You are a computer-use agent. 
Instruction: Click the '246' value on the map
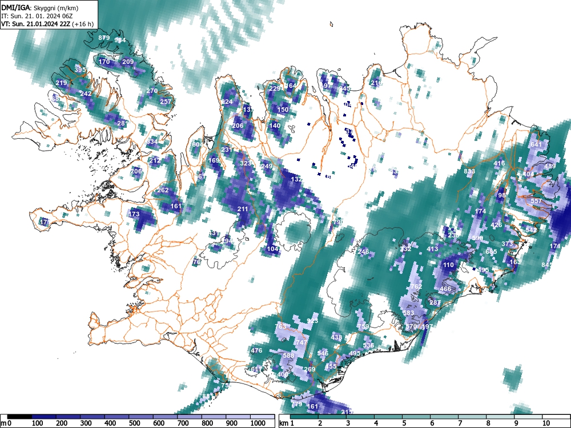[x=363, y=252]
